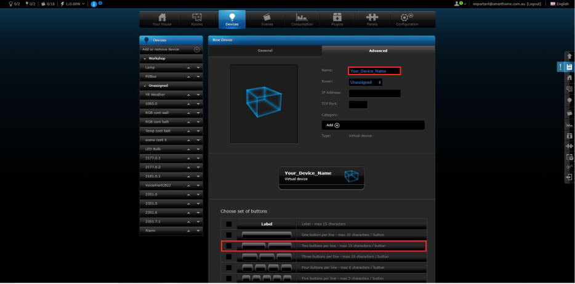Select the 2351.7.1 device row

click(171, 222)
